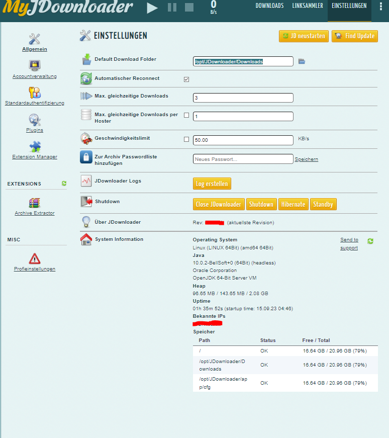Click the Geschwindigkeitslimit speedometer icon
This screenshot has width=389, height=438.
(x=86, y=139)
